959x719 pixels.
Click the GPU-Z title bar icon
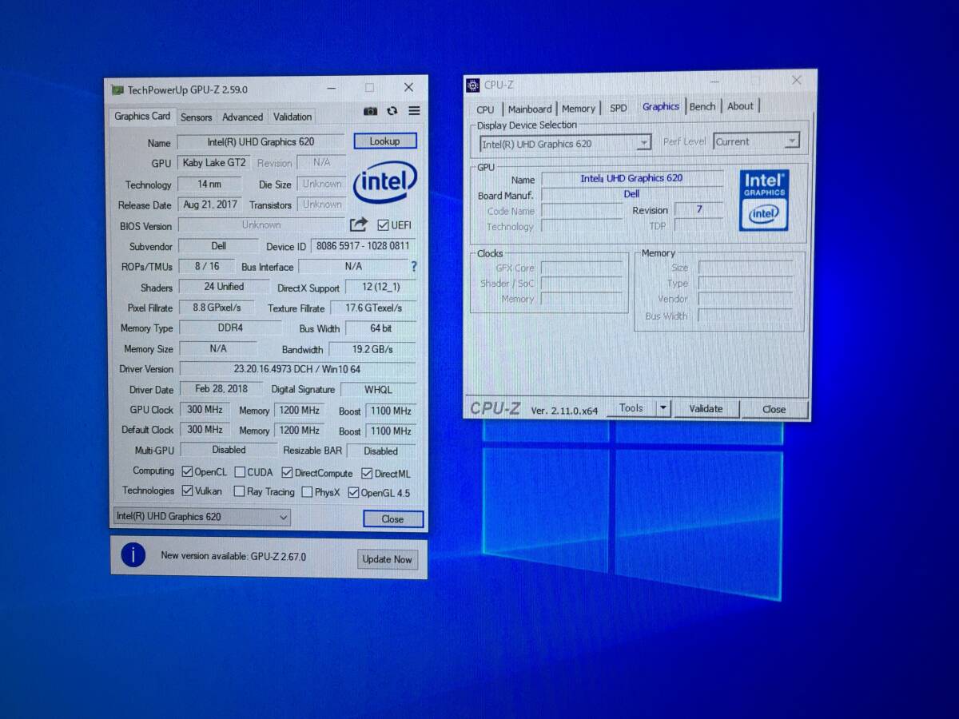[x=117, y=89]
